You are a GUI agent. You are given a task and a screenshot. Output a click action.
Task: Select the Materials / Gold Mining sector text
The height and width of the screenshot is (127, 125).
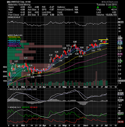(x=19, y=5)
